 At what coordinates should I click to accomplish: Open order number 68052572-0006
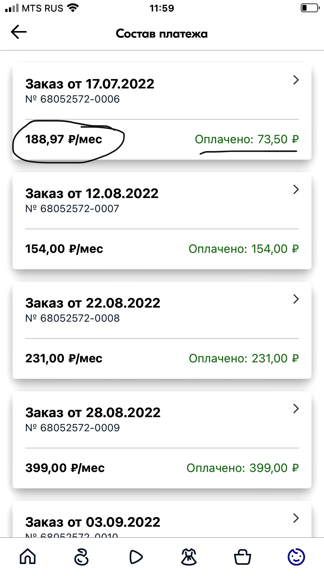pyautogui.click(x=73, y=99)
